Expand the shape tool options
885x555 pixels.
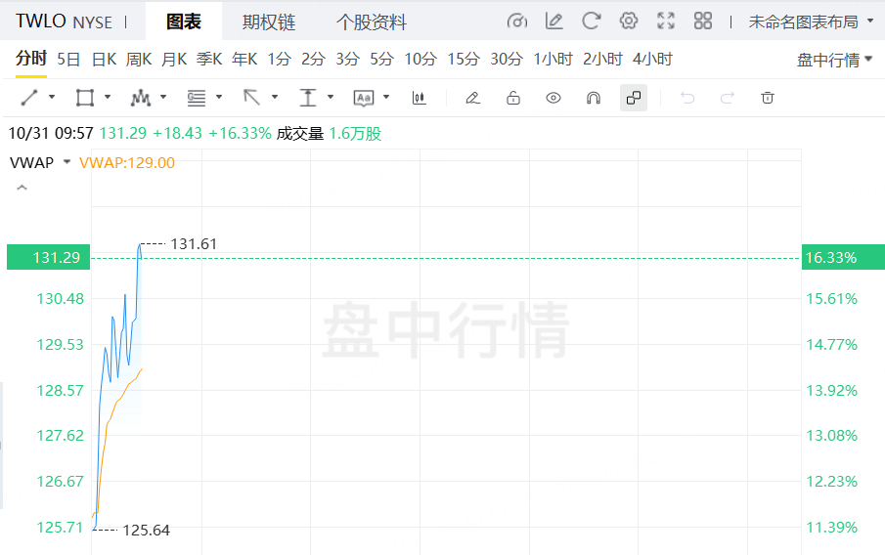(x=108, y=97)
